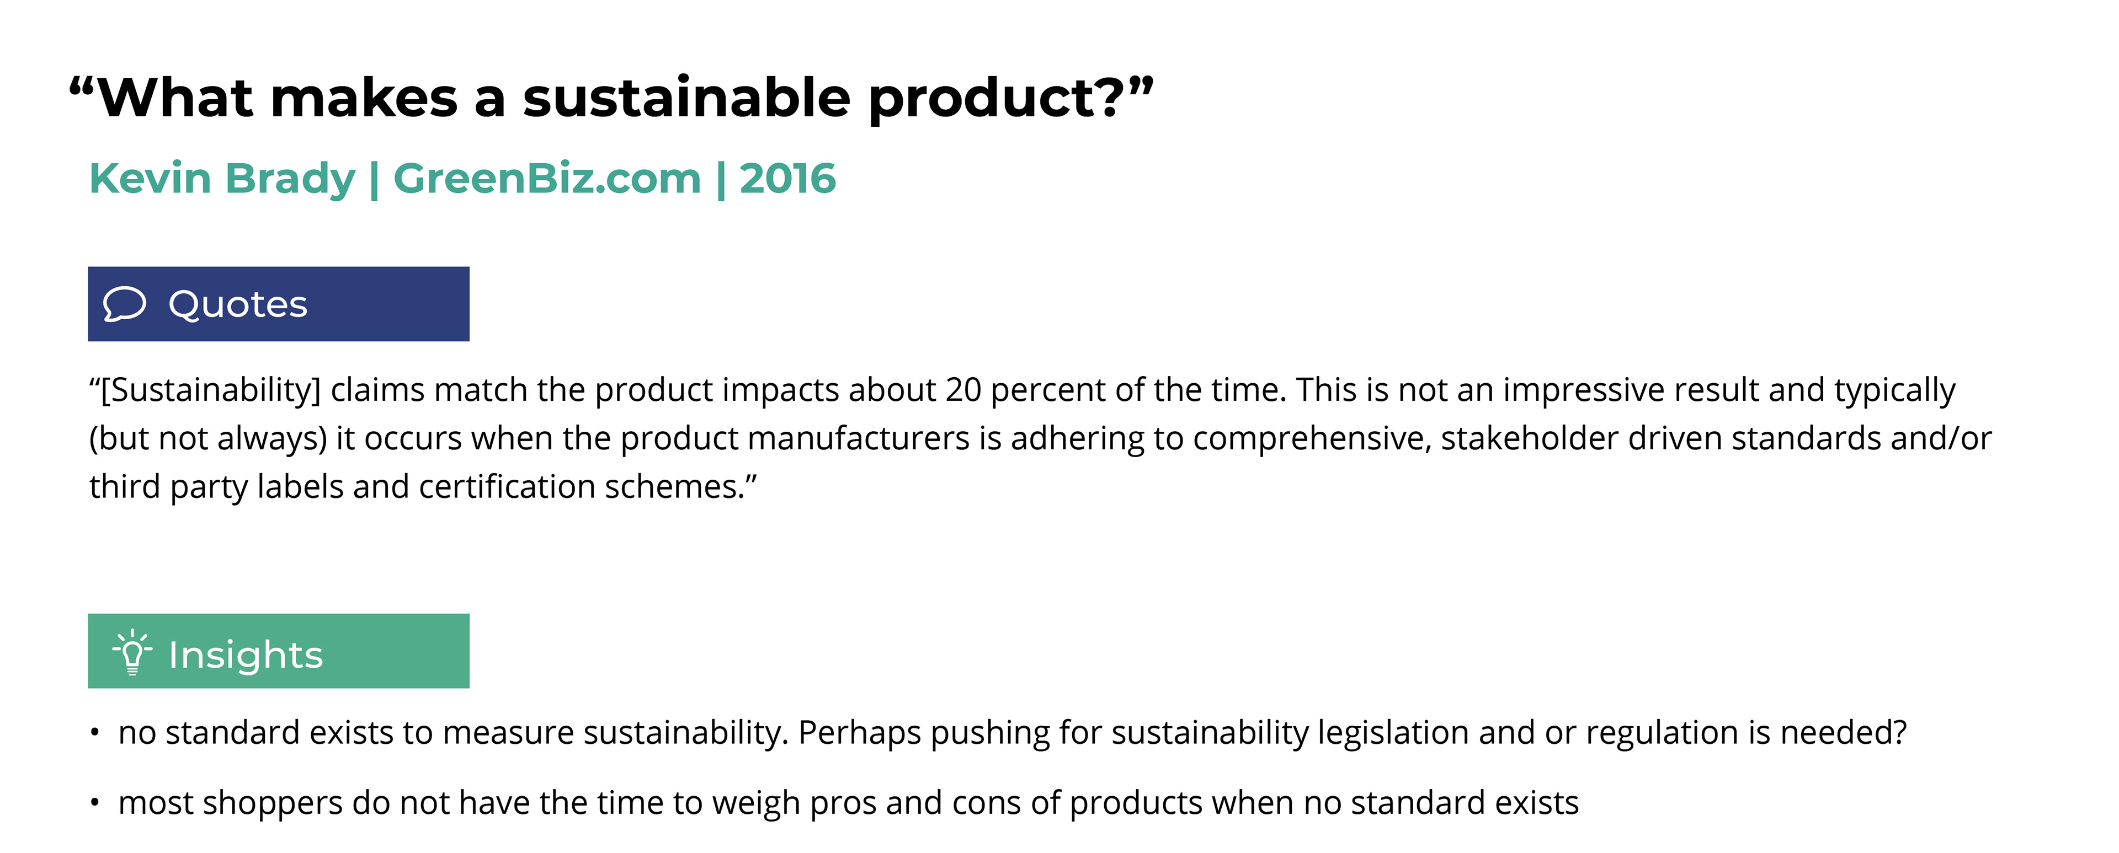This screenshot has height=853, width=2119.
Task: Click the lightbulb icon beside Insights
Action: click(x=132, y=652)
